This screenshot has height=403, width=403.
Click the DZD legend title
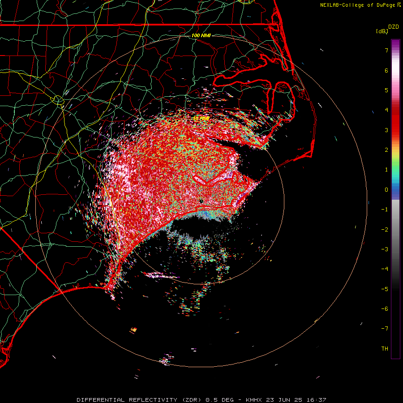coord(393,27)
